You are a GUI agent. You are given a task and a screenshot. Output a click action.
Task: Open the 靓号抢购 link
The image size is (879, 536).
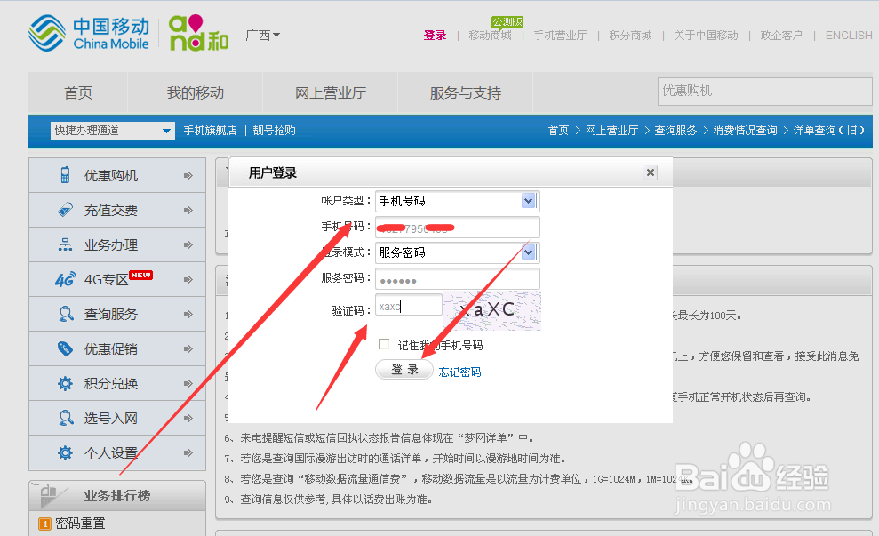[274, 131]
